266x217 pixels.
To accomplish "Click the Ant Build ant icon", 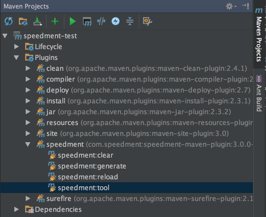I will 259,79.
